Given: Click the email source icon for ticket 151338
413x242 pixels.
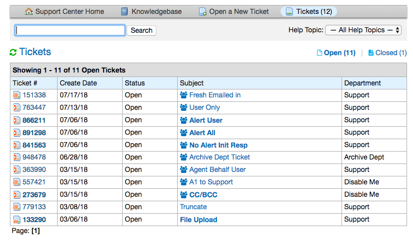Looking at the screenshot, I should point(16,95).
